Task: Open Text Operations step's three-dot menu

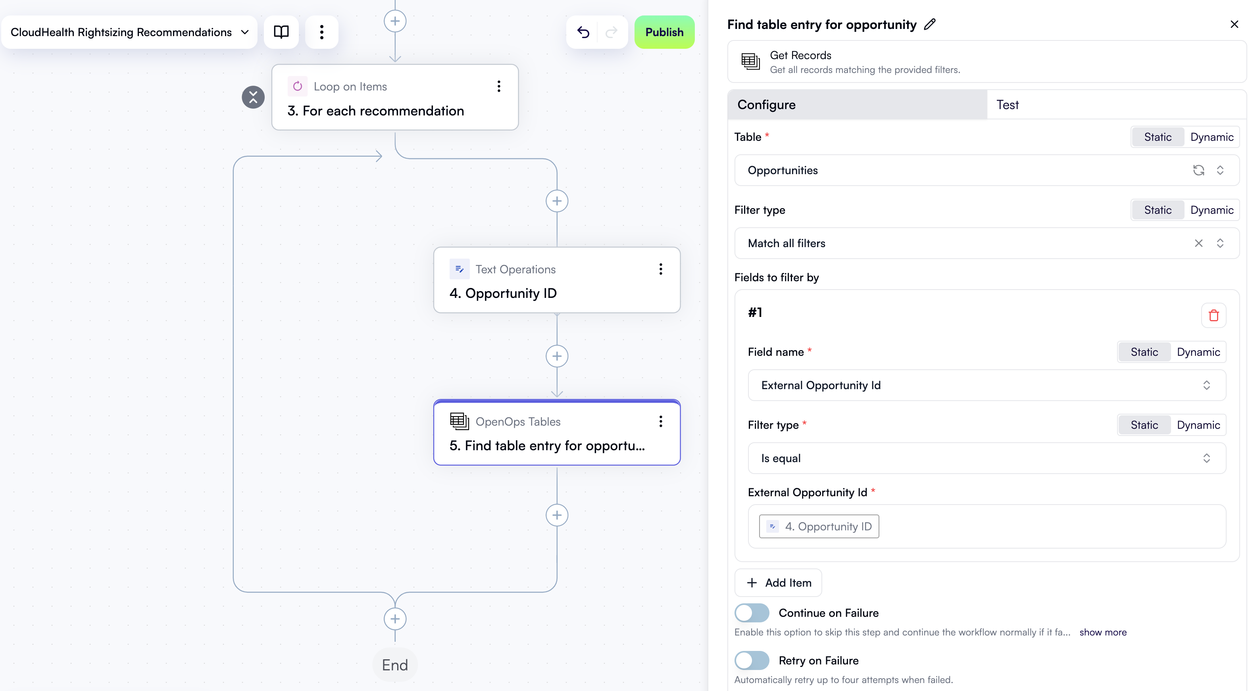Action: click(x=660, y=269)
